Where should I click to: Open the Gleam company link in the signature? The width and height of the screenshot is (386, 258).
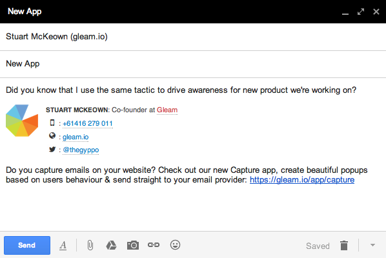(167, 110)
